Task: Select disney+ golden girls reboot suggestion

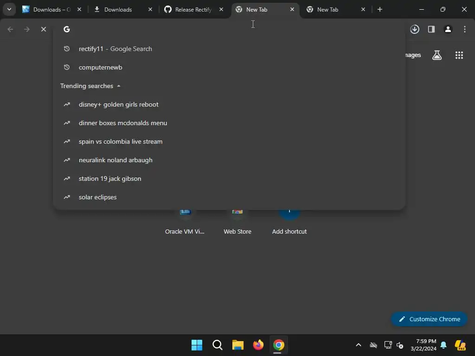Action: [x=229, y=104]
